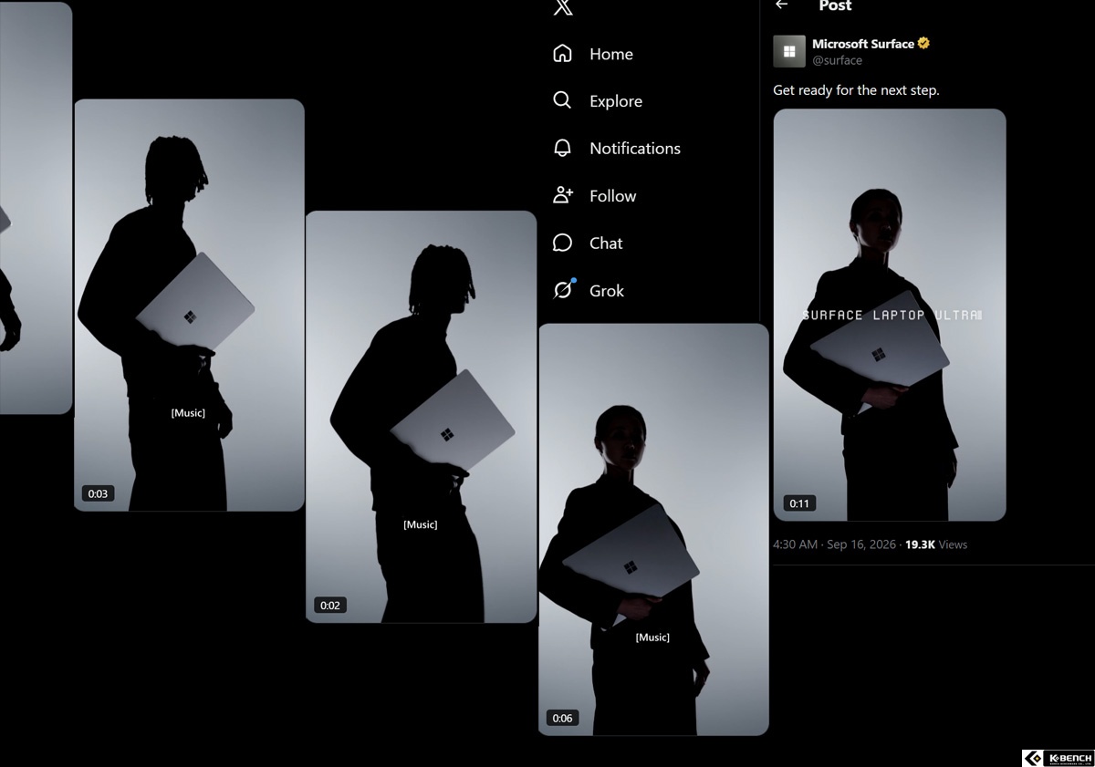Screen dimensions: 1095x767
Task: Open the video frame marked 0:03
Action: tap(189, 305)
